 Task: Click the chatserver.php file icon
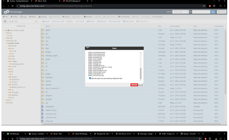point(42,110)
